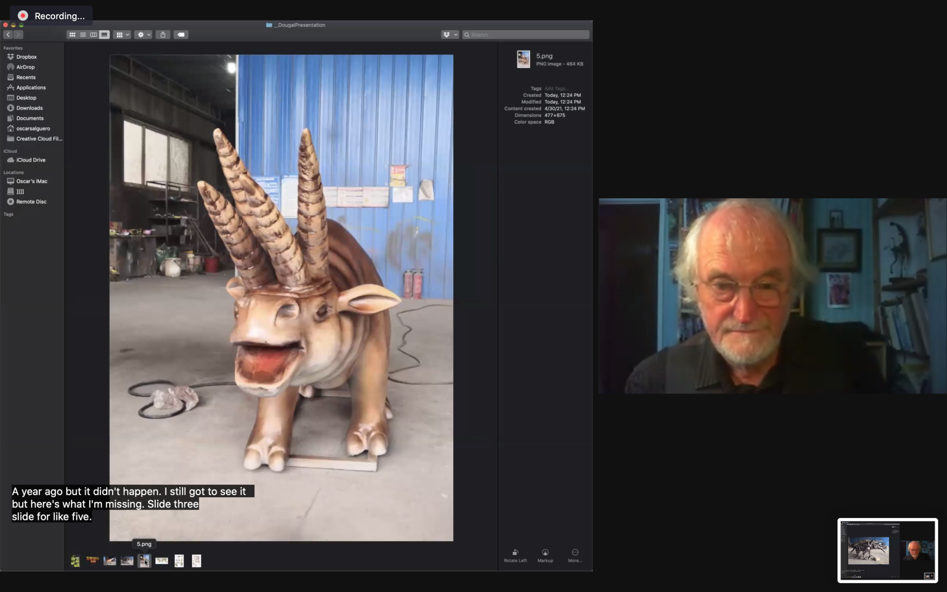Click the Edit Tags icon in the toolbar

tap(181, 35)
